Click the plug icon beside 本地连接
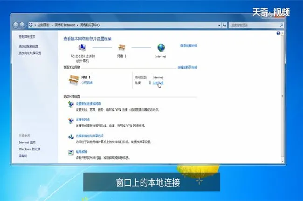This screenshot has height=201, width=303. [150, 83]
